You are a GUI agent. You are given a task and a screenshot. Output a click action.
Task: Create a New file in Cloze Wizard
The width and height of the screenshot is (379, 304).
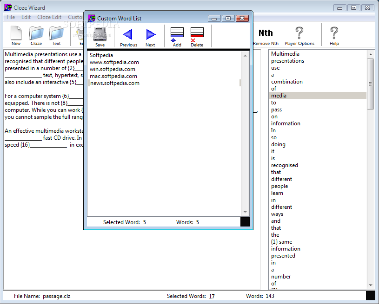[x=16, y=36]
